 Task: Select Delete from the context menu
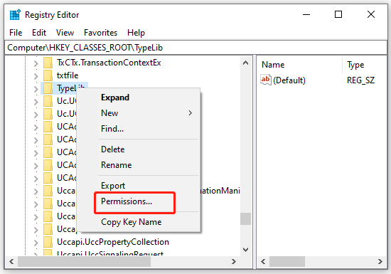pos(113,149)
